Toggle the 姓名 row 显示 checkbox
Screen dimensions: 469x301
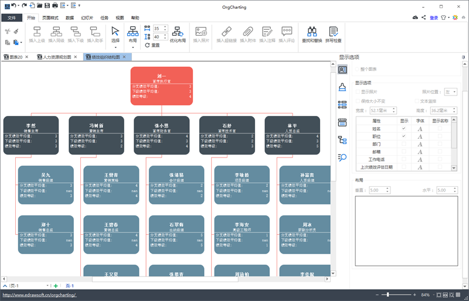(404, 128)
